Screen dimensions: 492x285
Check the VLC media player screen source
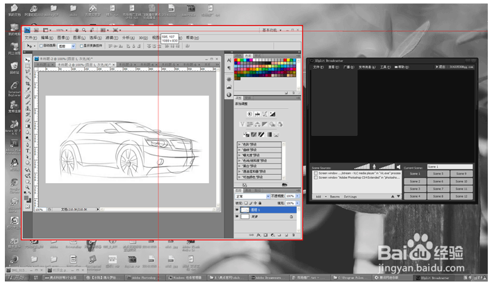click(x=315, y=173)
